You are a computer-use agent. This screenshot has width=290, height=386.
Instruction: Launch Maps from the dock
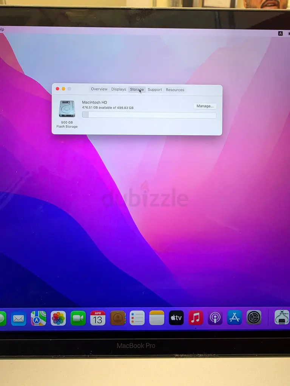[38, 319]
